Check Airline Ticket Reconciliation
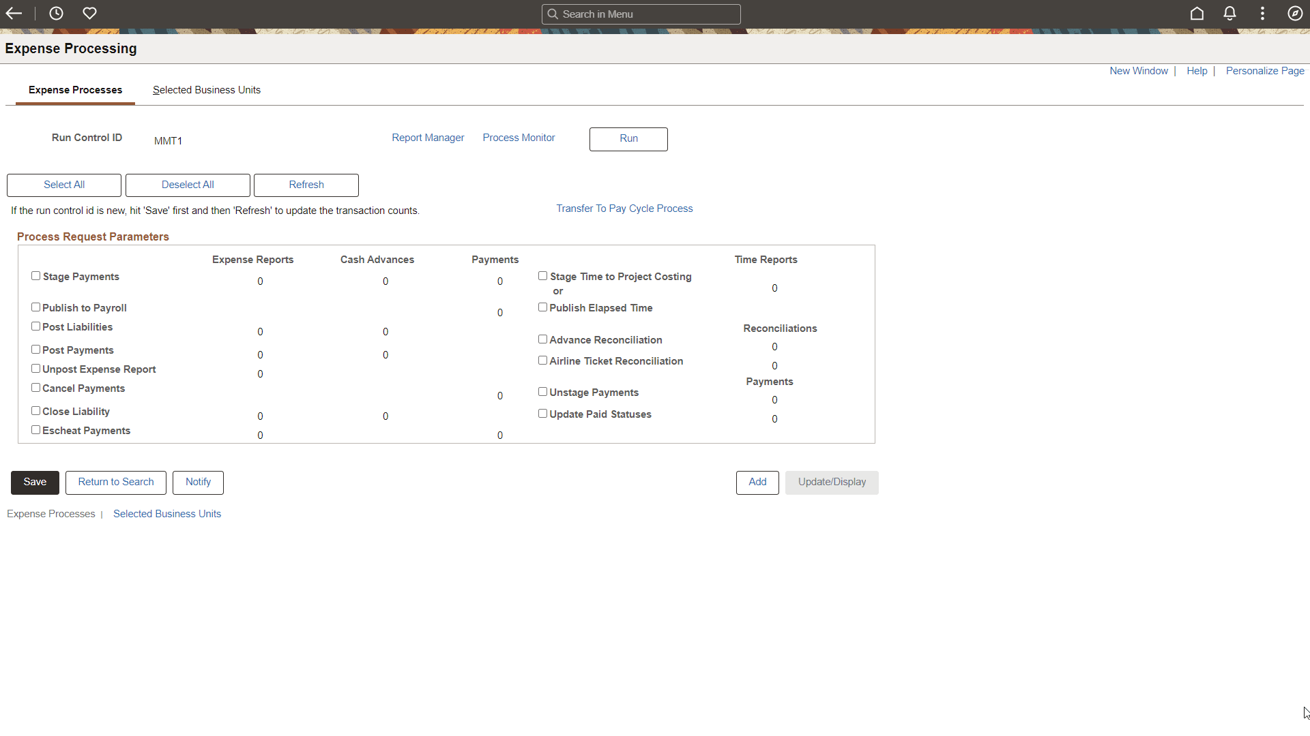The height and width of the screenshot is (736, 1310). click(x=543, y=360)
